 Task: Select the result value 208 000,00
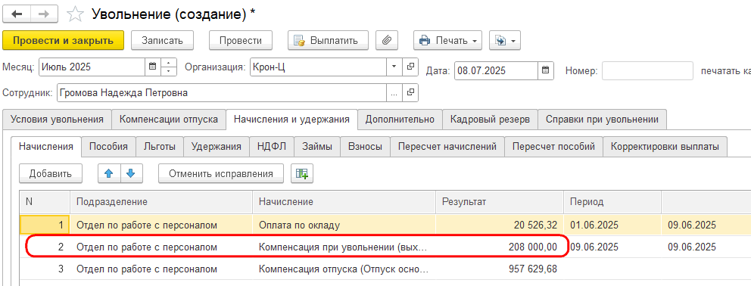point(500,247)
